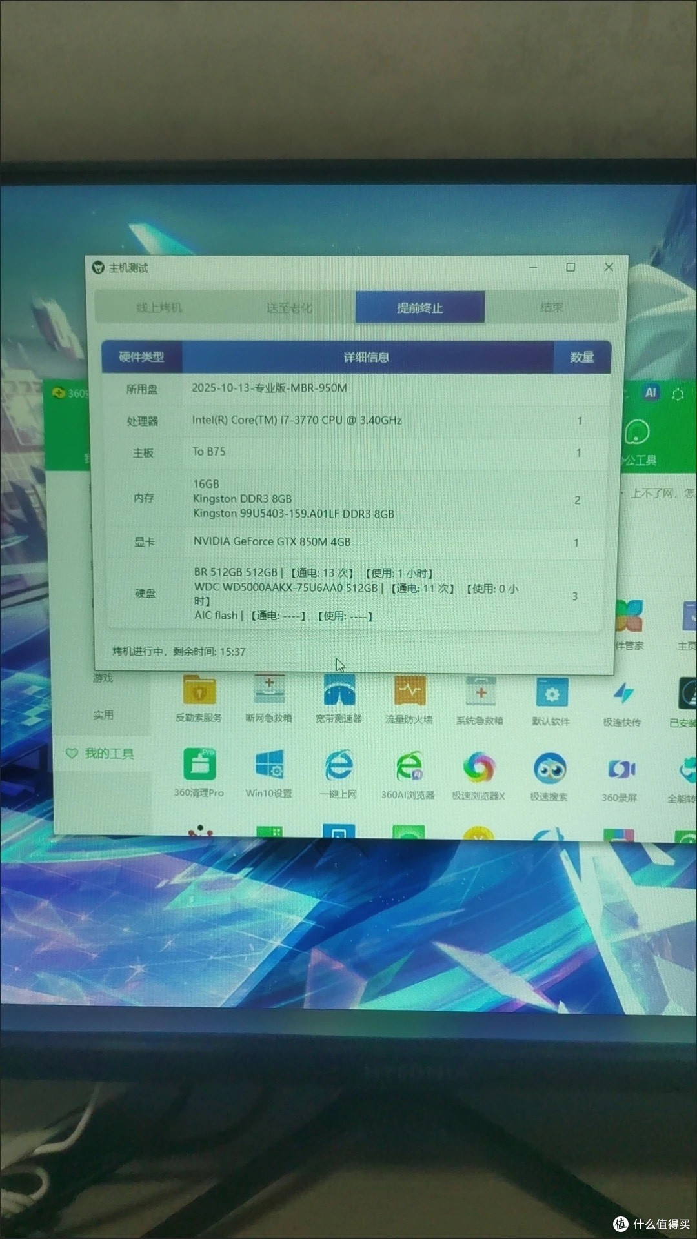The width and height of the screenshot is (697, 1239).
Task: Click the 显卡 row label
Action: [x=144, y=541]
